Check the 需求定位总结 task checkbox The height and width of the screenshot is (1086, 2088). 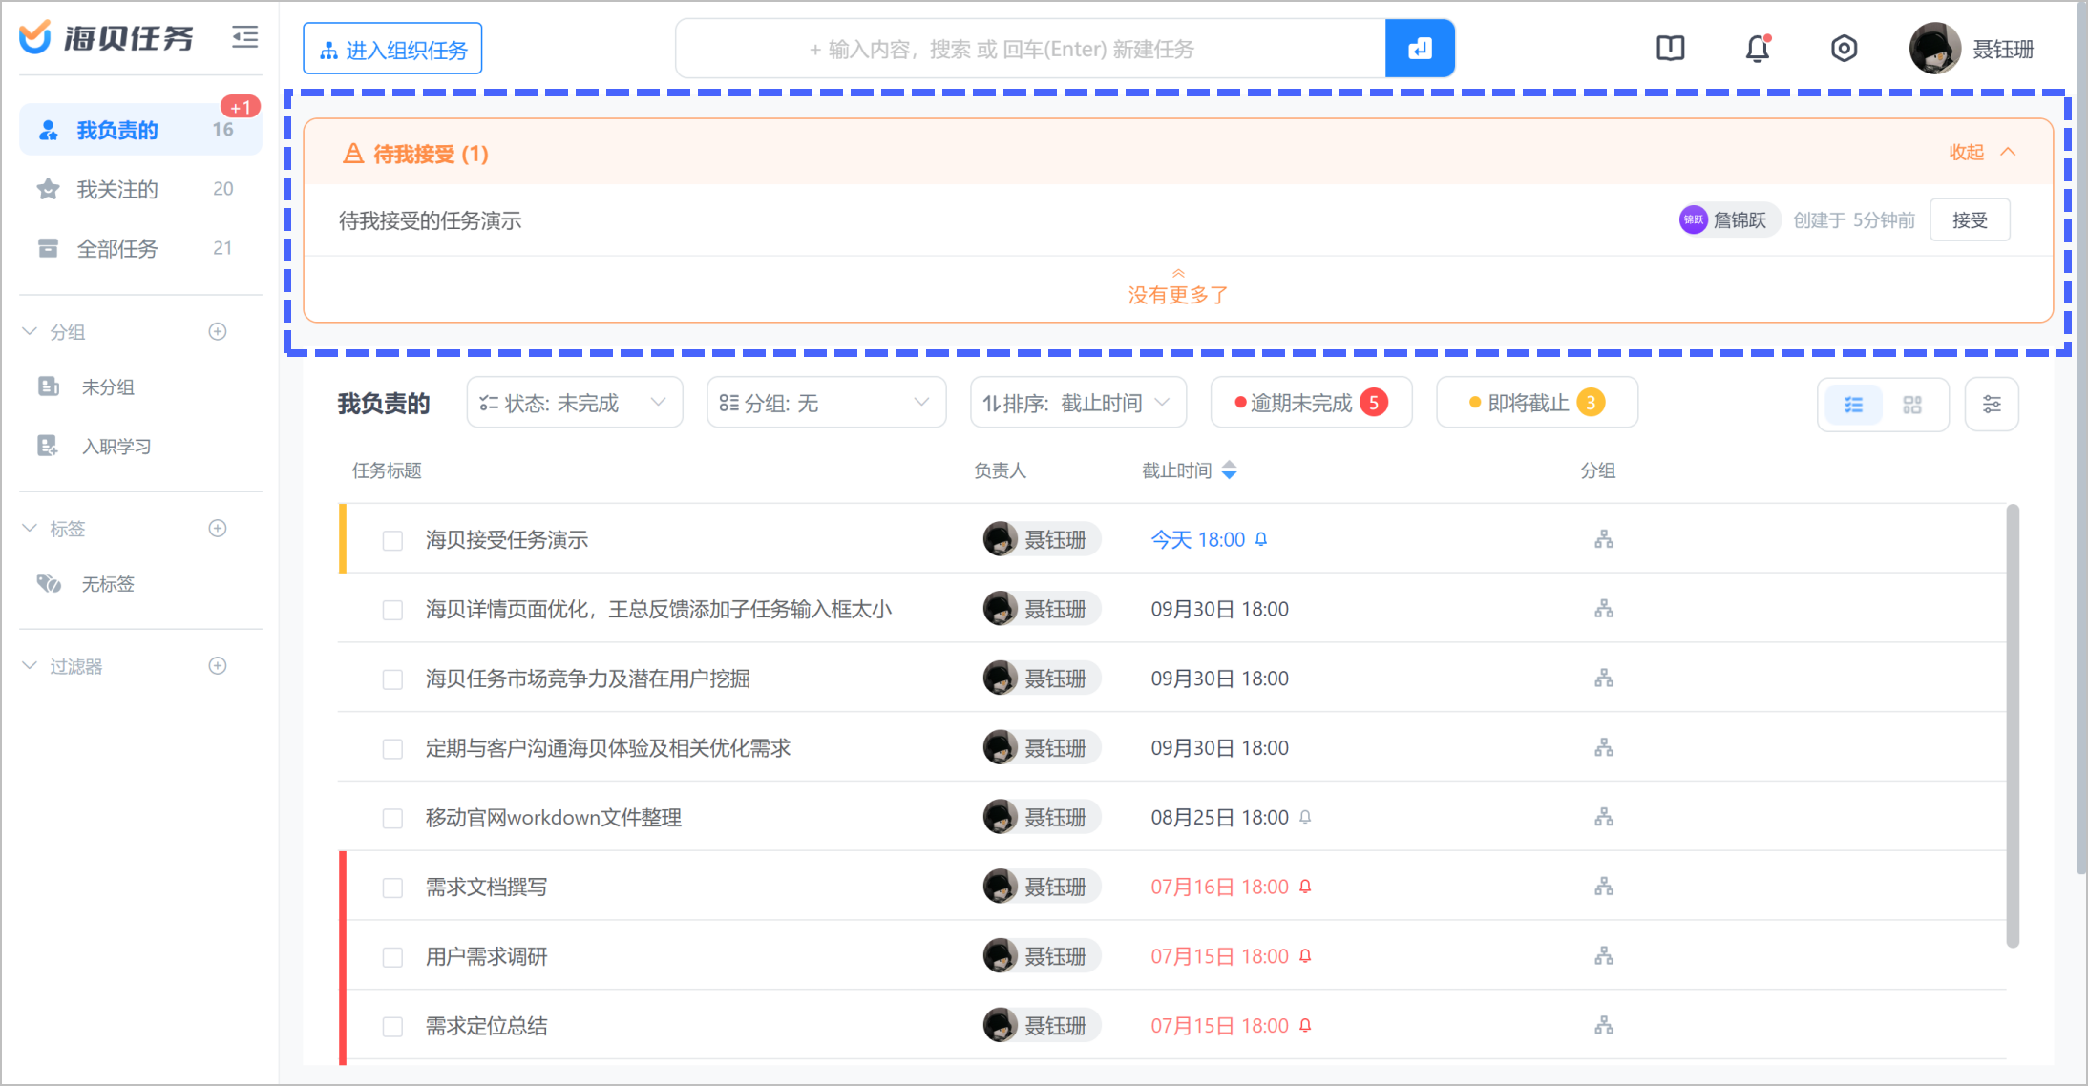coord(392,1027)
